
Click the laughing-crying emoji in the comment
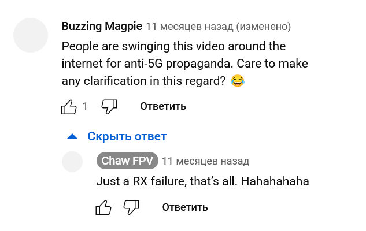point(238,81)
